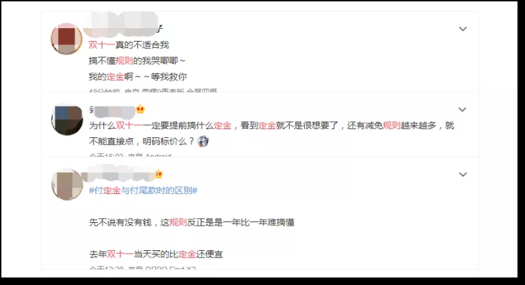Click 双十一 keyword after 去年
This screenshot has width=525, height=285.
point(120,254)
